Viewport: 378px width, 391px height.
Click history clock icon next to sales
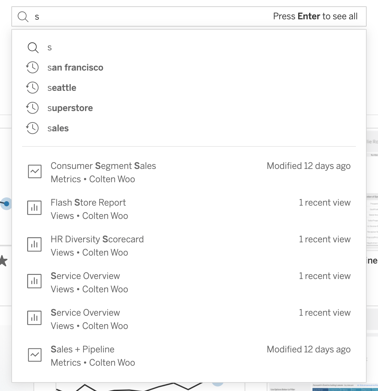pos(33,128)
